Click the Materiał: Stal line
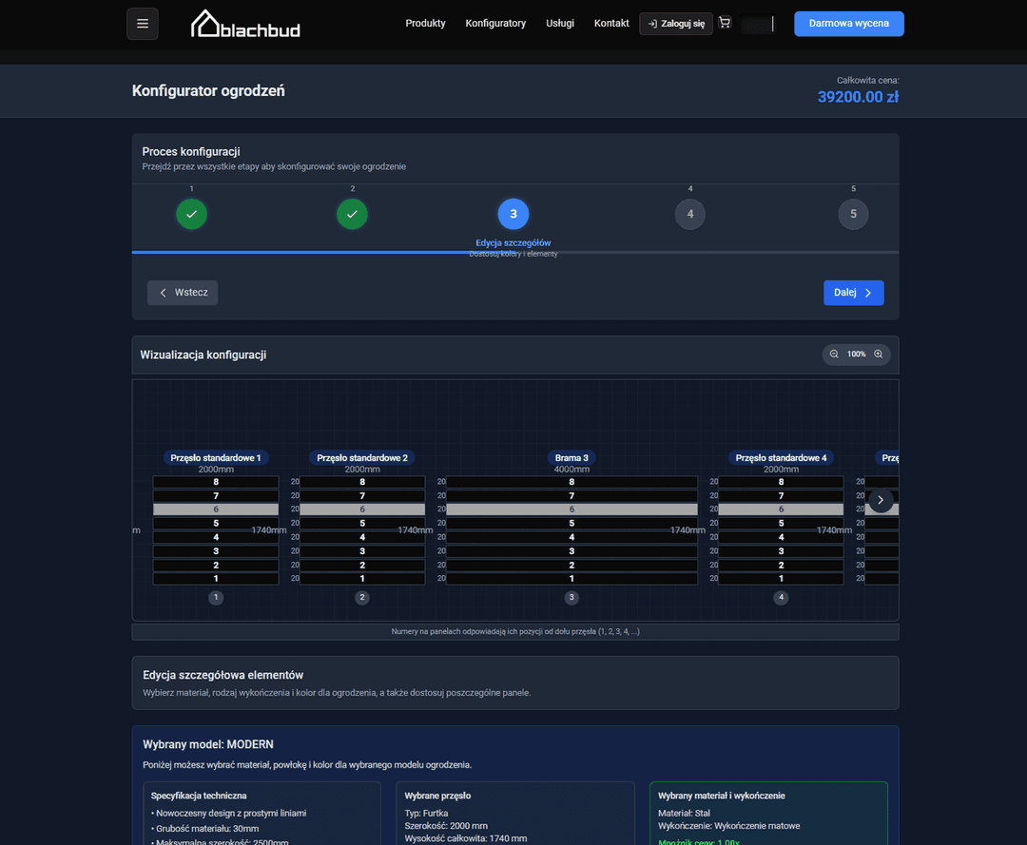 (684, 813)
